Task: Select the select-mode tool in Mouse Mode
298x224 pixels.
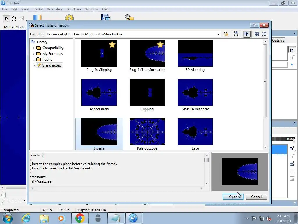Action: pos(14,19)
